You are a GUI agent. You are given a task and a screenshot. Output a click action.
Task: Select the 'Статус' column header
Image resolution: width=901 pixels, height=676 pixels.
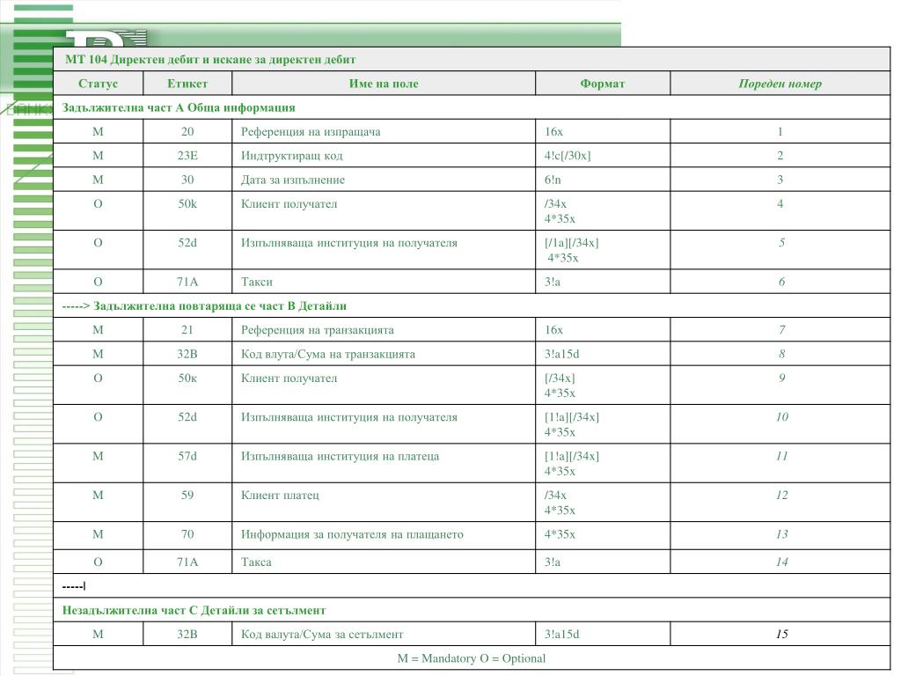[x=98, y=84]
